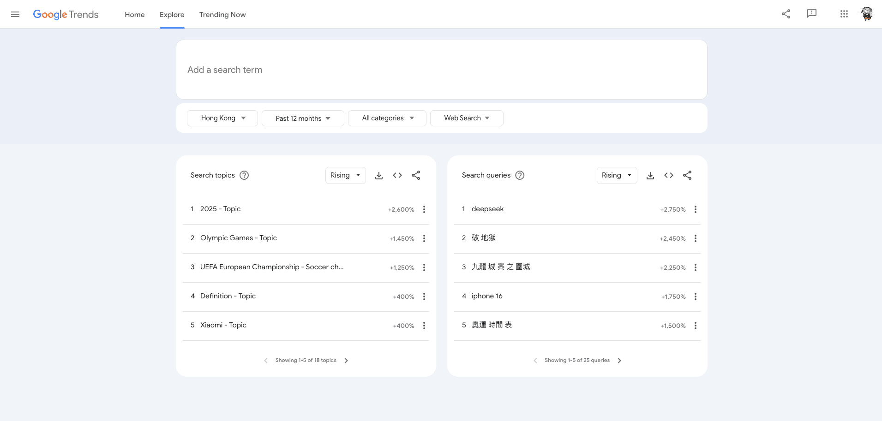The image size is (882, 421).
Task: Open the Xiaomi - Topic row
Action: pyautogui.click(x=306, y=326)
